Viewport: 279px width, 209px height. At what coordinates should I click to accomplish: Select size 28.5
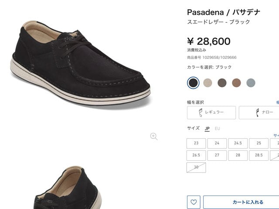coord(259,155)
